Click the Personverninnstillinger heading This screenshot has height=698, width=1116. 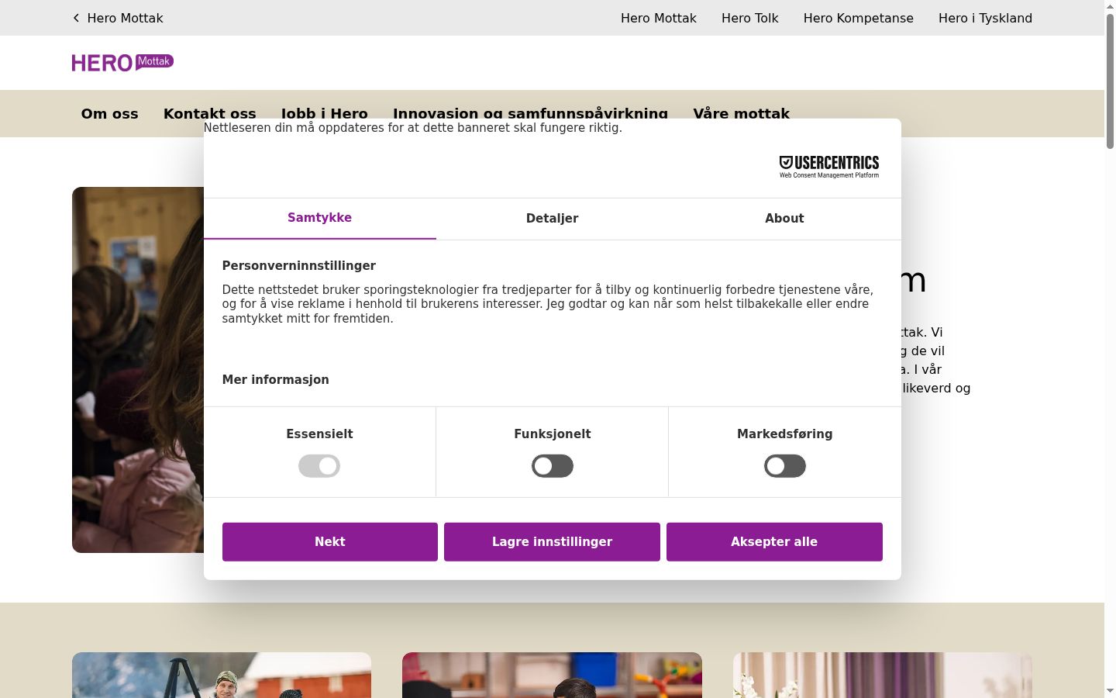298,265
